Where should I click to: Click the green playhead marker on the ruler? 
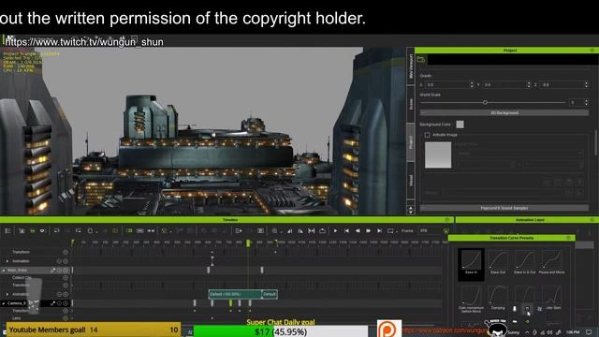(248, 242)
